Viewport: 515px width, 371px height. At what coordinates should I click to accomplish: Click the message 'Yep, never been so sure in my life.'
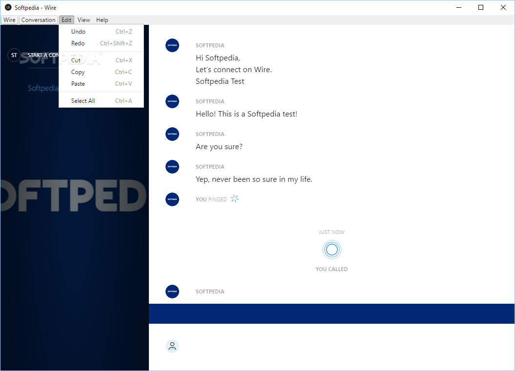[x=254, y=179]
